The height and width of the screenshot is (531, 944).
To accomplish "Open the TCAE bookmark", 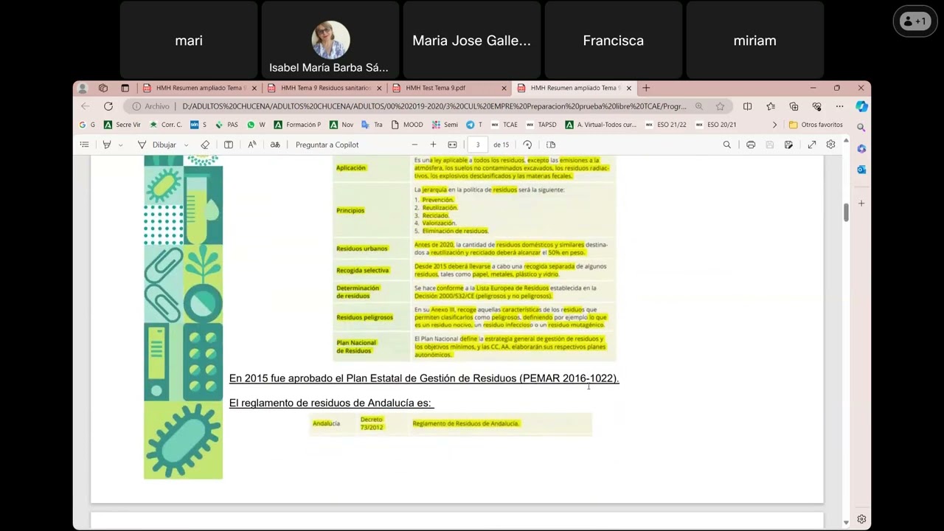I will pos(504,125).
